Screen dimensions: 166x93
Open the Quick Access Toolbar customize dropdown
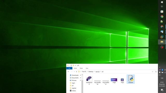[x=75, y=65]
